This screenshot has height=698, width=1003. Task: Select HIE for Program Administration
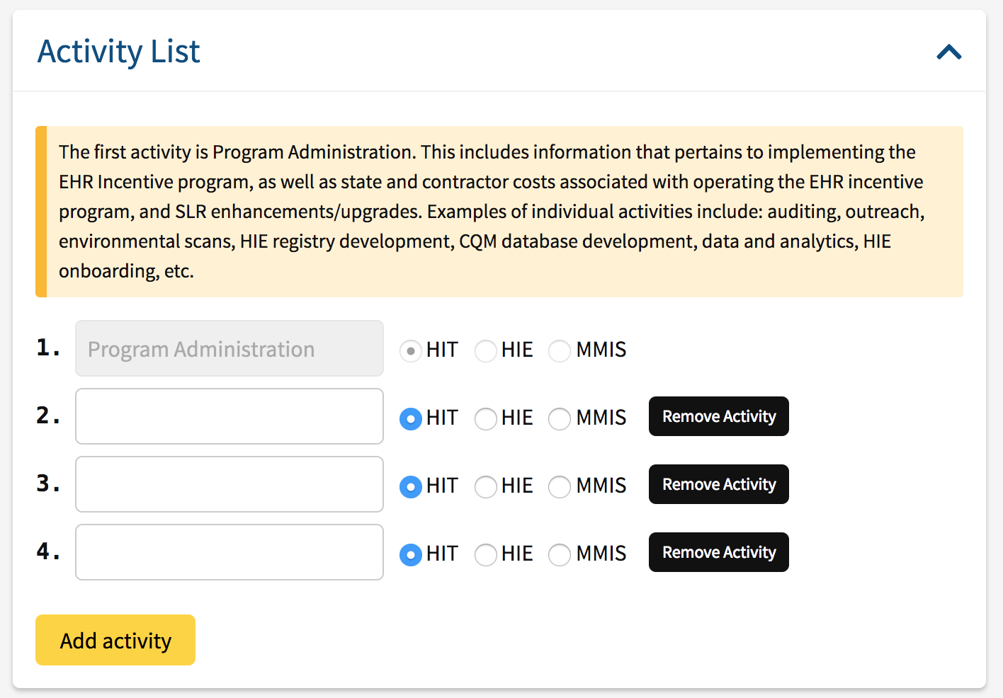[486, 351]
